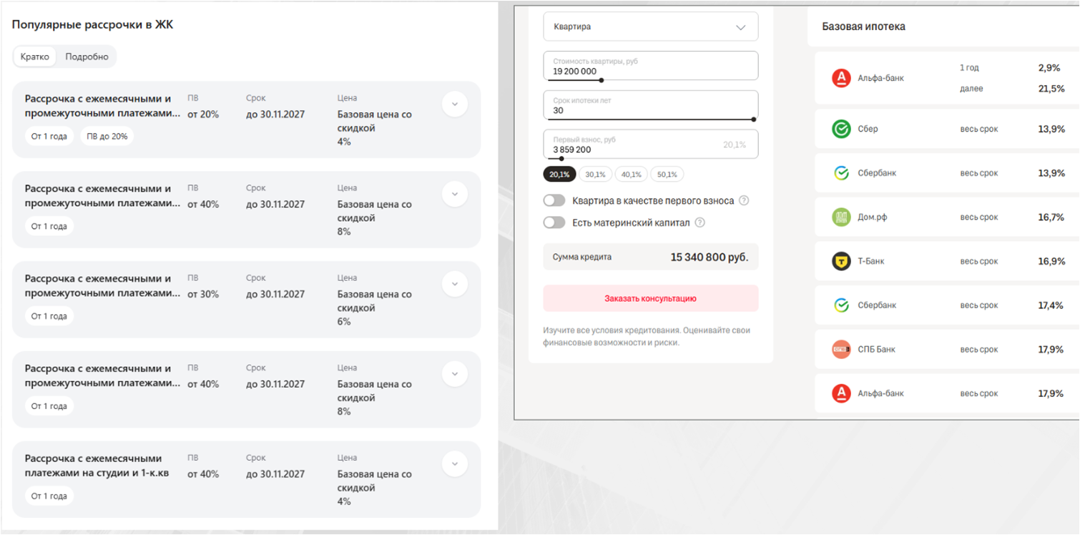Click the Срок ипотеки slider handle
The width and height of the screenshot is (1080, 535).
[754, 119]
